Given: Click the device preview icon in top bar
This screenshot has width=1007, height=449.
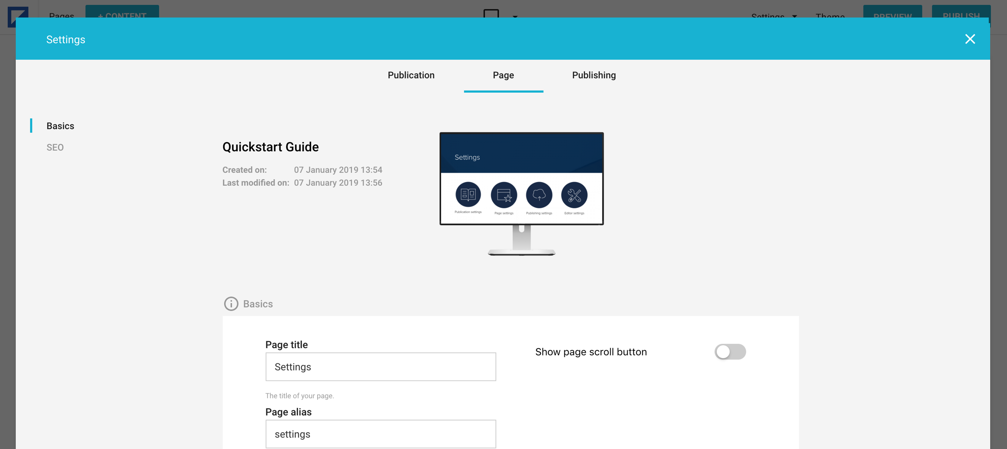Looking at the screenshot, I should pyautogui.click(x=491, y=13).
